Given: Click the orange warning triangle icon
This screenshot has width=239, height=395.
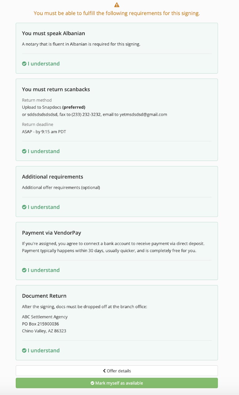Looking at the screenshot, I should pos(117,5).
